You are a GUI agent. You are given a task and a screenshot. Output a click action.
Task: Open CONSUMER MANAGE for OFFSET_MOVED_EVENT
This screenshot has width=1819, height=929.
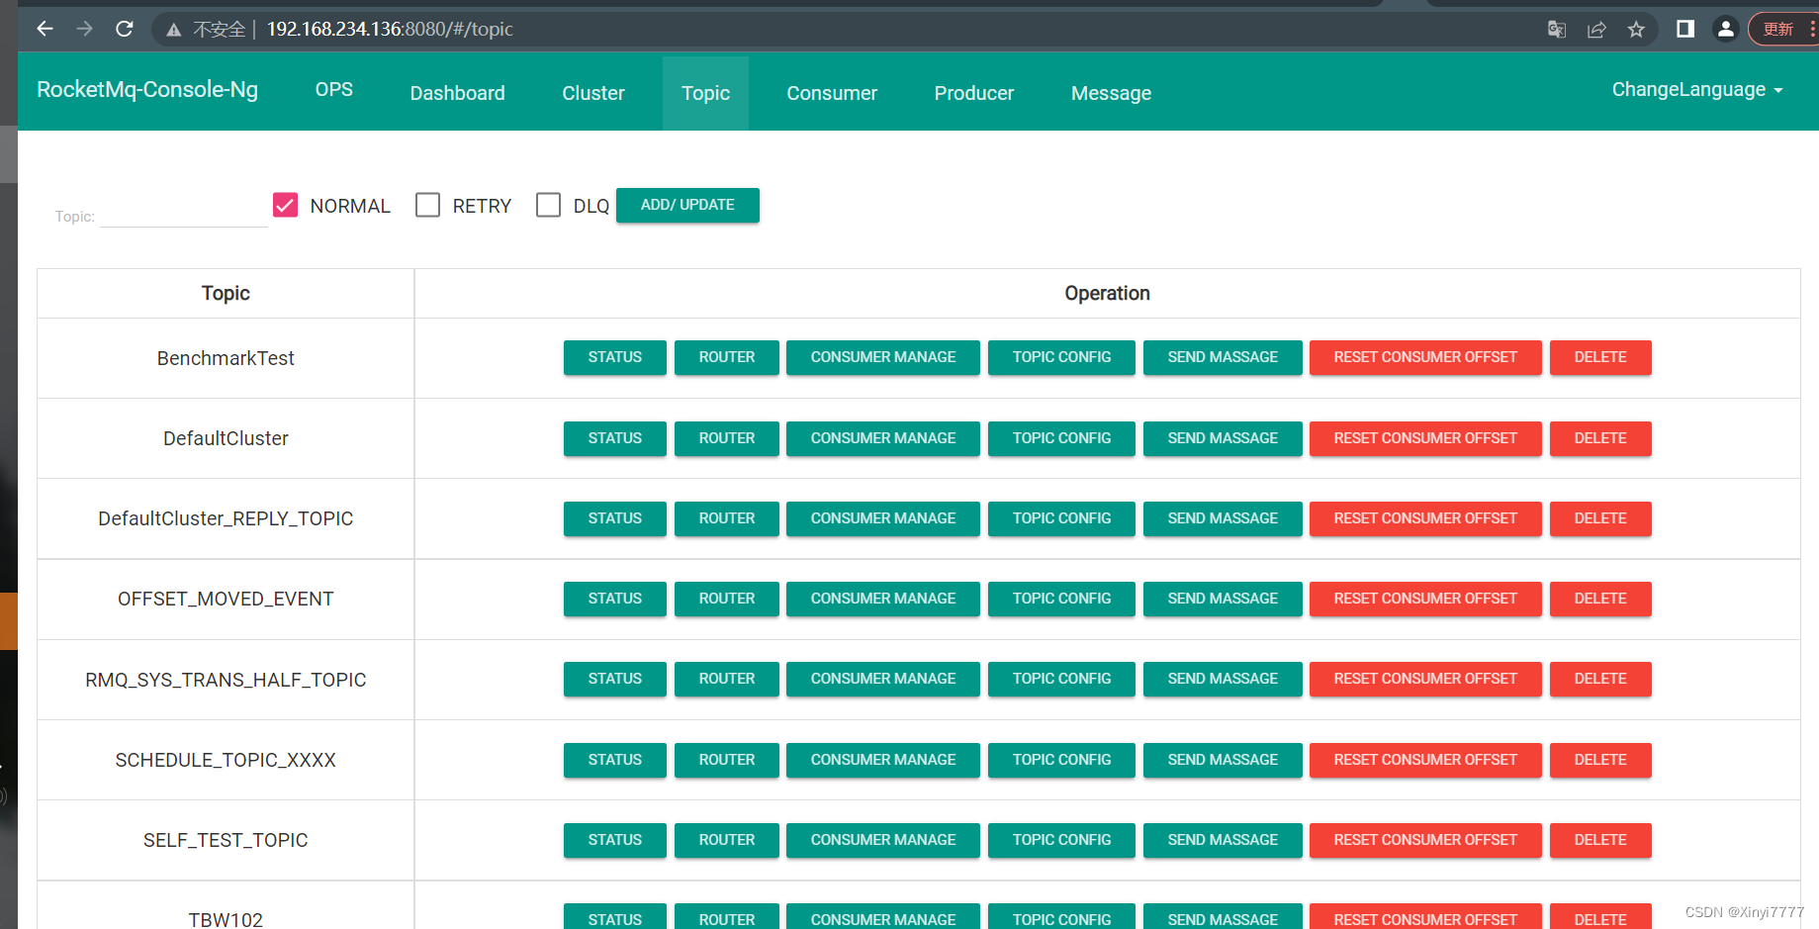(x=883, y=599)
